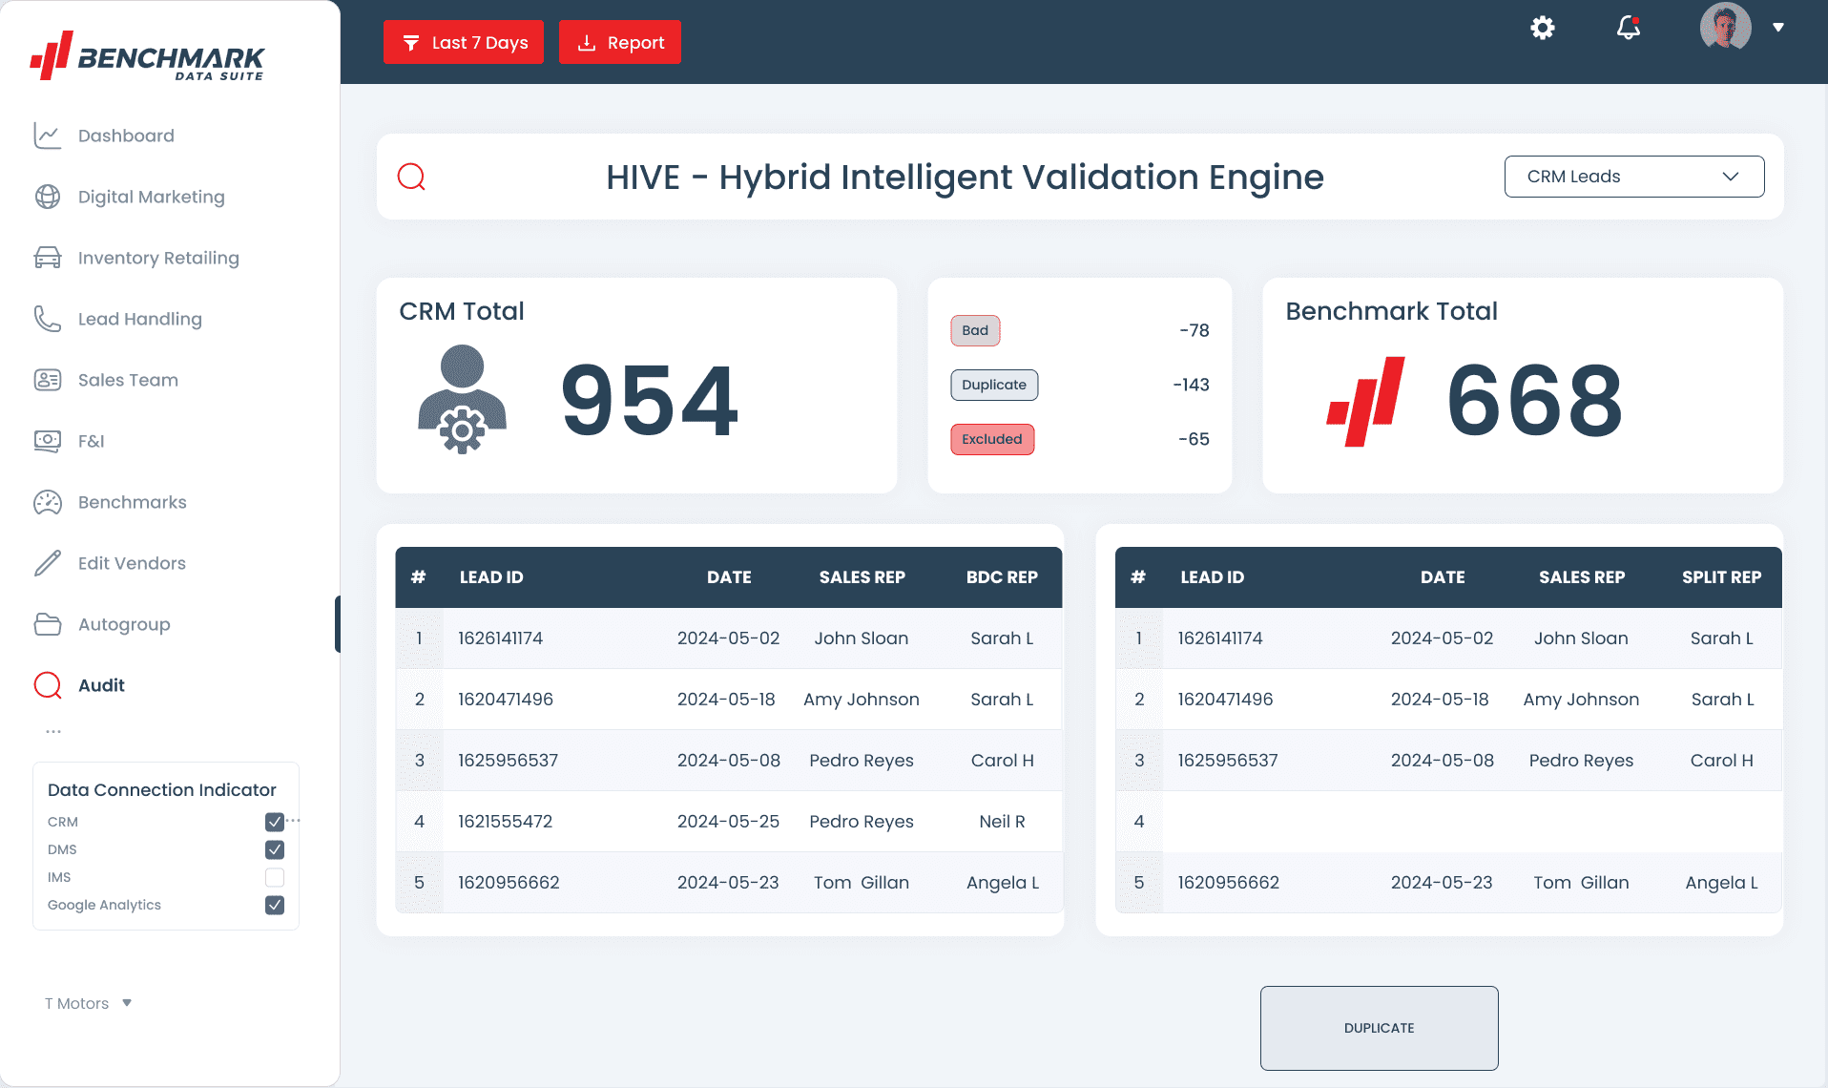Image resolution: width=1828 pixels, height=1088 pixels.
Task: Enable the IMS data connection checkbox
Action: coord(275,877)
